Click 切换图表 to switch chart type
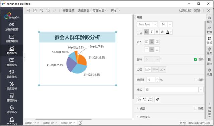The image size is (214, 126). [x=210, y=111]
